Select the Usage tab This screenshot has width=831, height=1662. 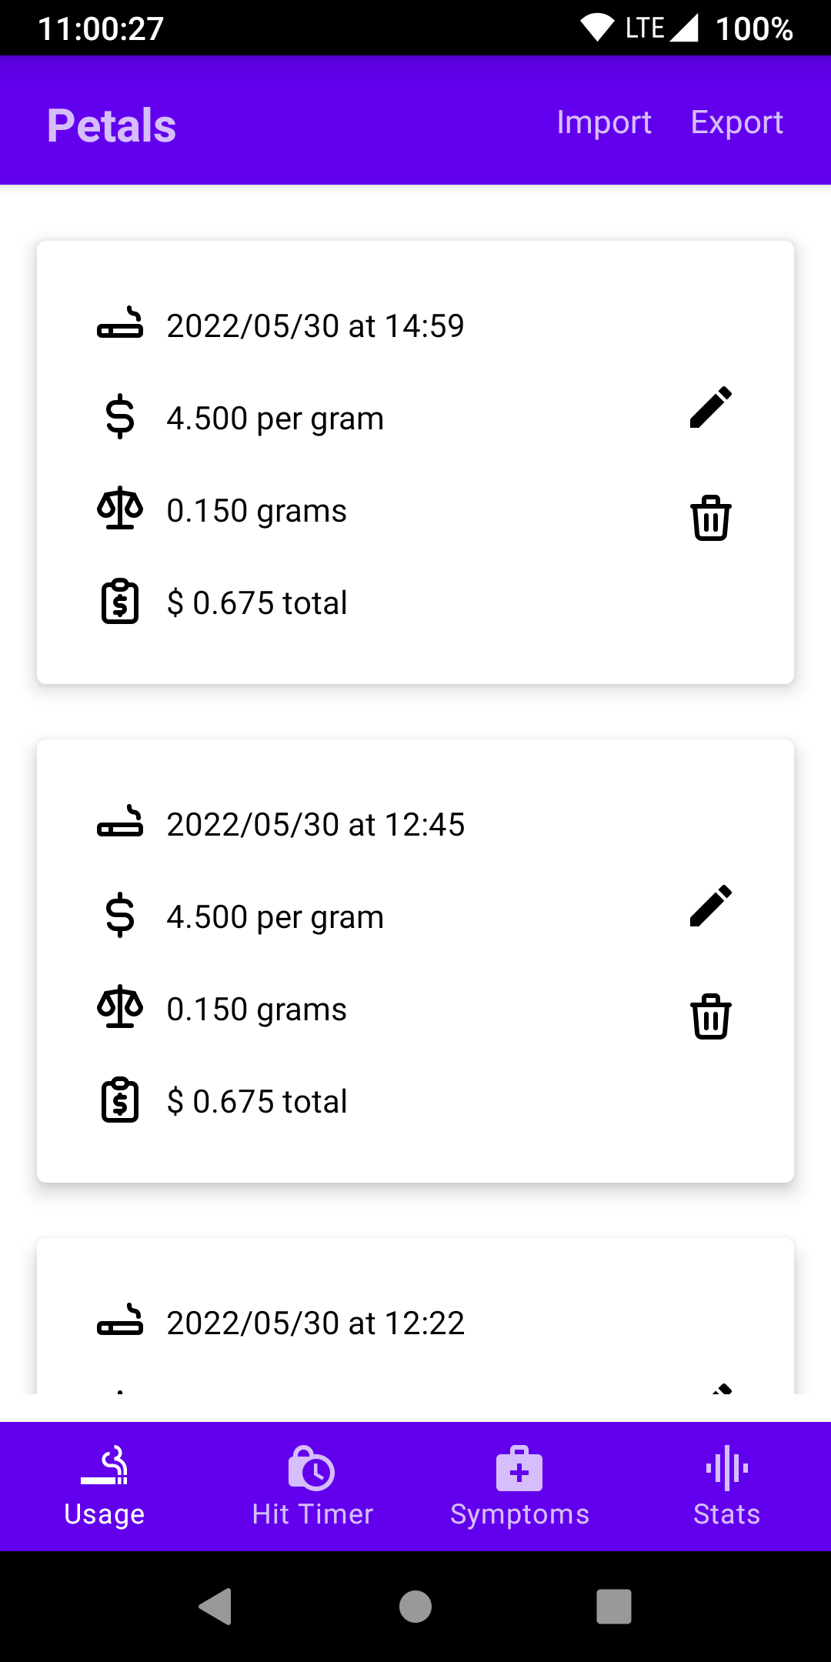click(105, 1487)
